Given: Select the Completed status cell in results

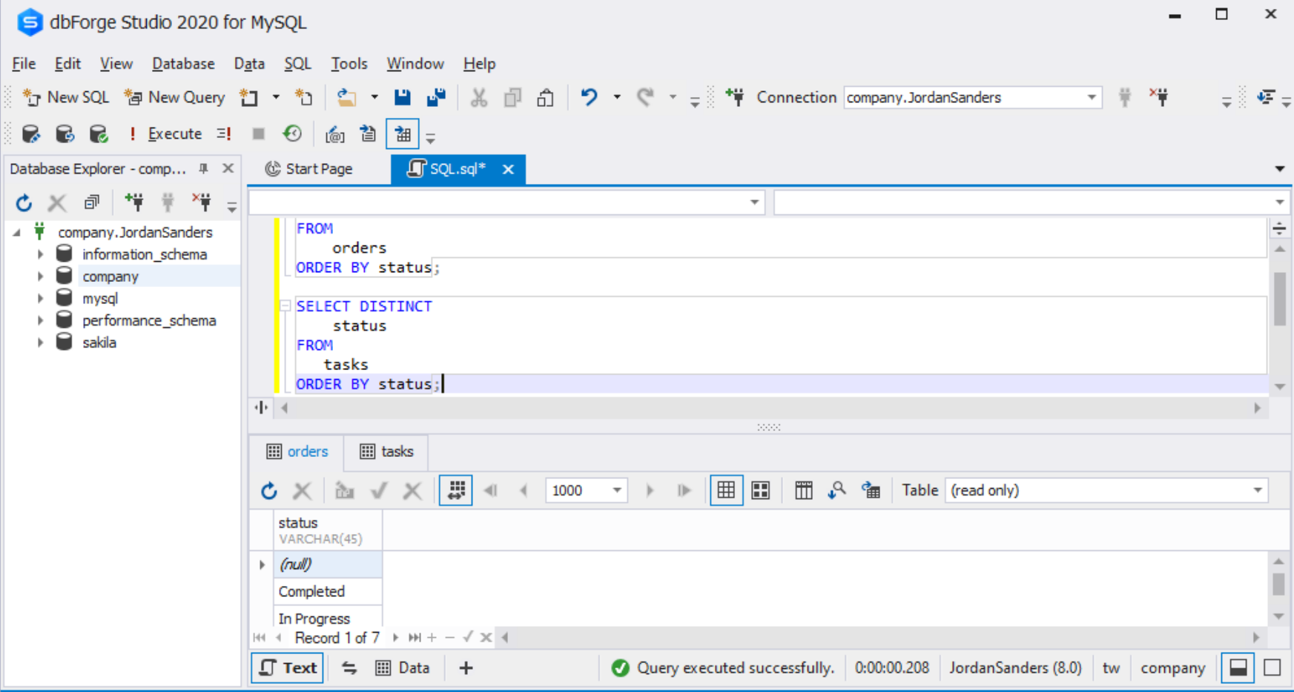Looking at the screenshot, I should point(312,591).
